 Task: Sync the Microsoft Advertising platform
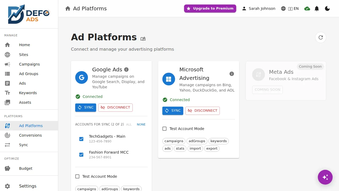point(173,111)
